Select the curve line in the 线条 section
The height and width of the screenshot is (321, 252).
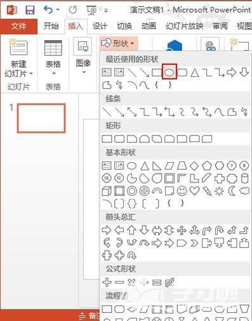coord(220,112)
